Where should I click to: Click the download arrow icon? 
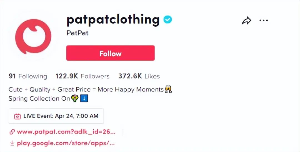pos(12,143)
